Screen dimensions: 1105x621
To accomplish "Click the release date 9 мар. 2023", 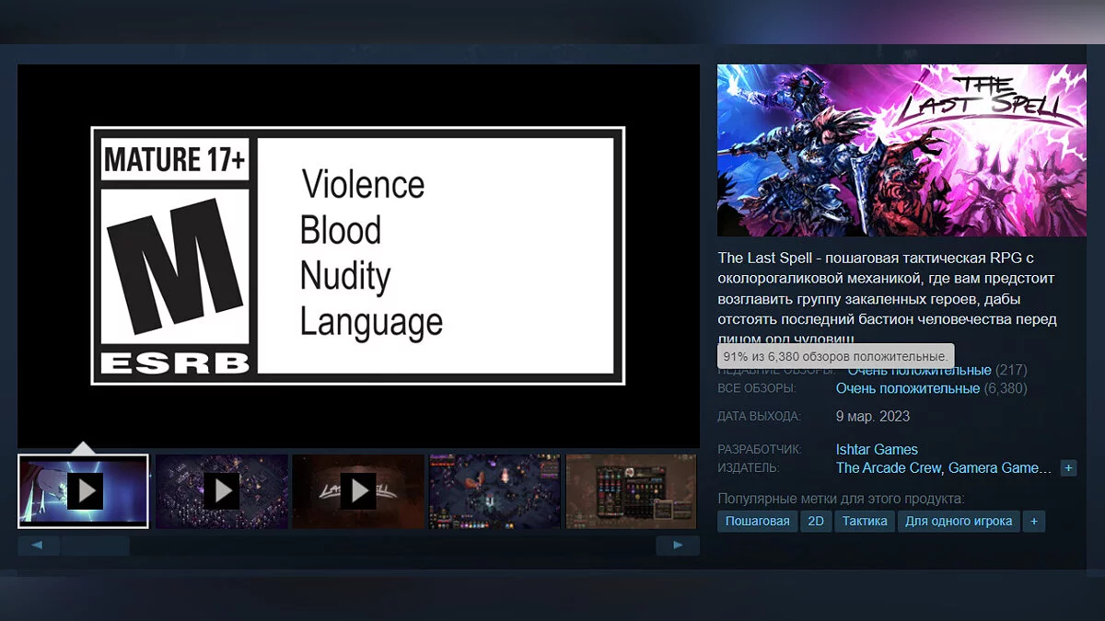I will [873, 416].
